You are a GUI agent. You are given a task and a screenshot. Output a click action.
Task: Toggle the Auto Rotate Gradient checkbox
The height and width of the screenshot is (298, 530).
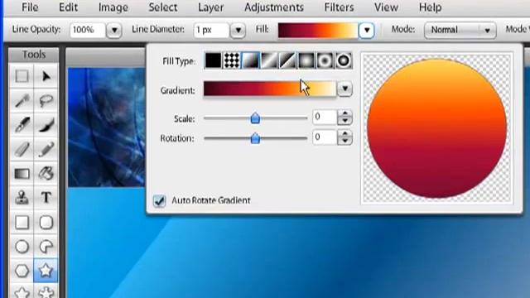click(159, 200)
